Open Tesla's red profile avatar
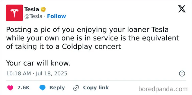Image resolution: width=192 pixels, height=95 pixels. tap(14, 13)
